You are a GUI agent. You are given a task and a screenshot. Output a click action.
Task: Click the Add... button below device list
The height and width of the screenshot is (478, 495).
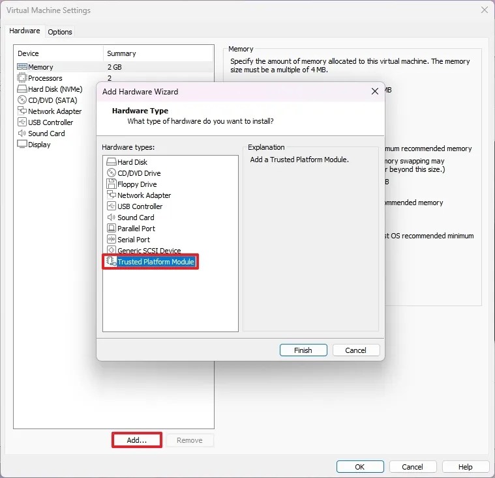[137, 440]
